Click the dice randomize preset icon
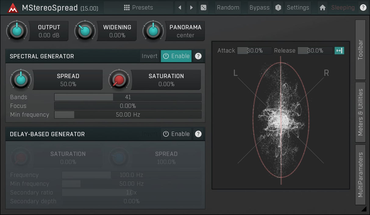Screen dimensions: 370x215 click(203, 8)
